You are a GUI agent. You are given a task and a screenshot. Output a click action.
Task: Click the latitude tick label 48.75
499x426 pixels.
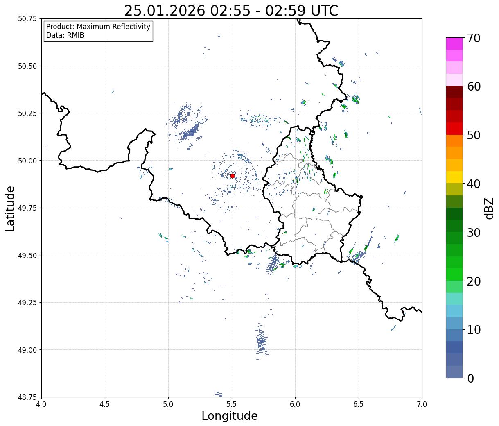[27, 397]
